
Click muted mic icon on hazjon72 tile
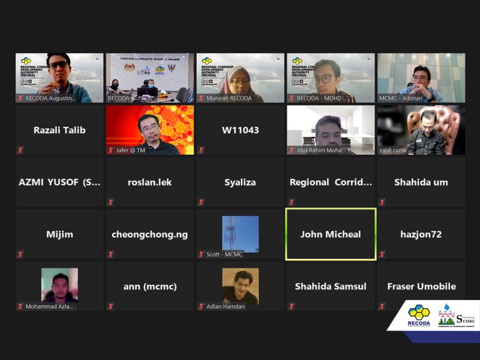pyautogui.click(x=382, y=254)
